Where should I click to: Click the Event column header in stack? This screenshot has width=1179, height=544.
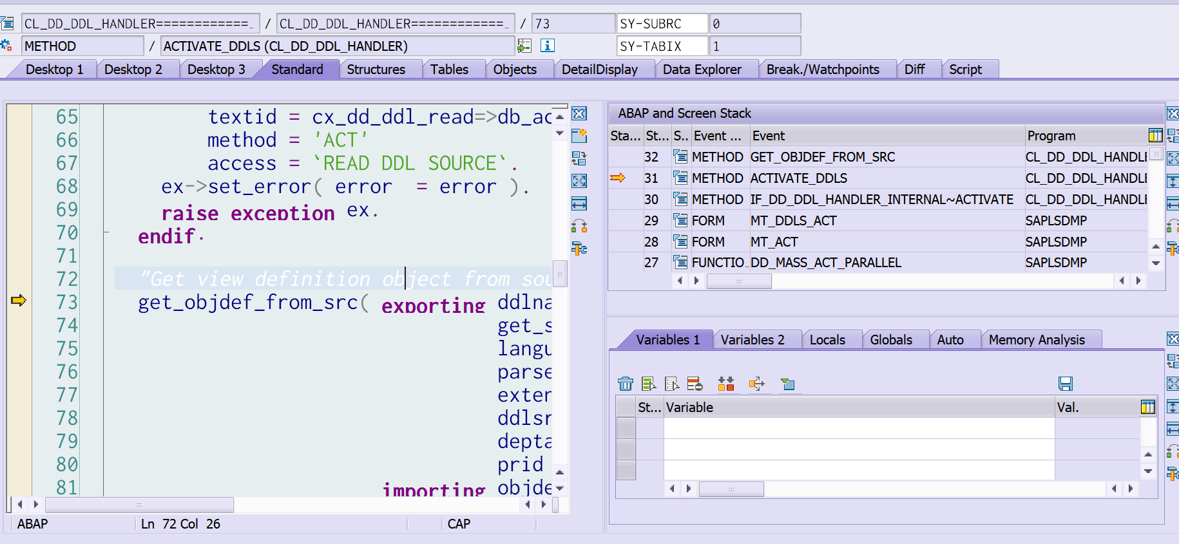tap(887, 136)
